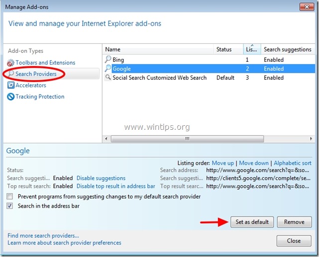Sort by Listing order column header
The height and width of the screenshot is (257, 319).
click(252, 49)
